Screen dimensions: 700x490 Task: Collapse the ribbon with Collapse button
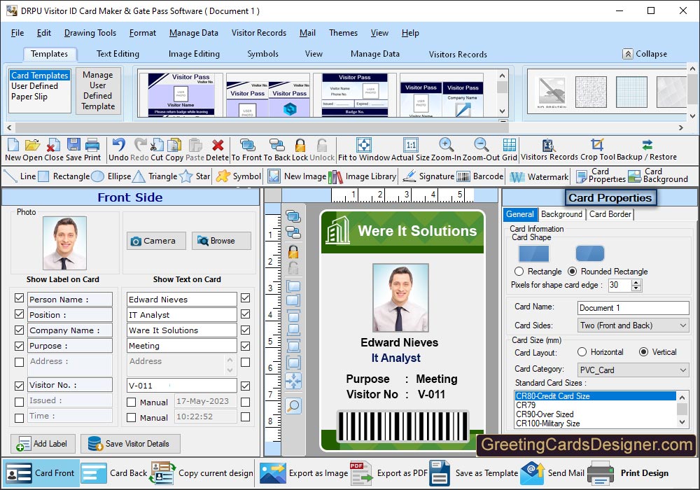point(645,54)
